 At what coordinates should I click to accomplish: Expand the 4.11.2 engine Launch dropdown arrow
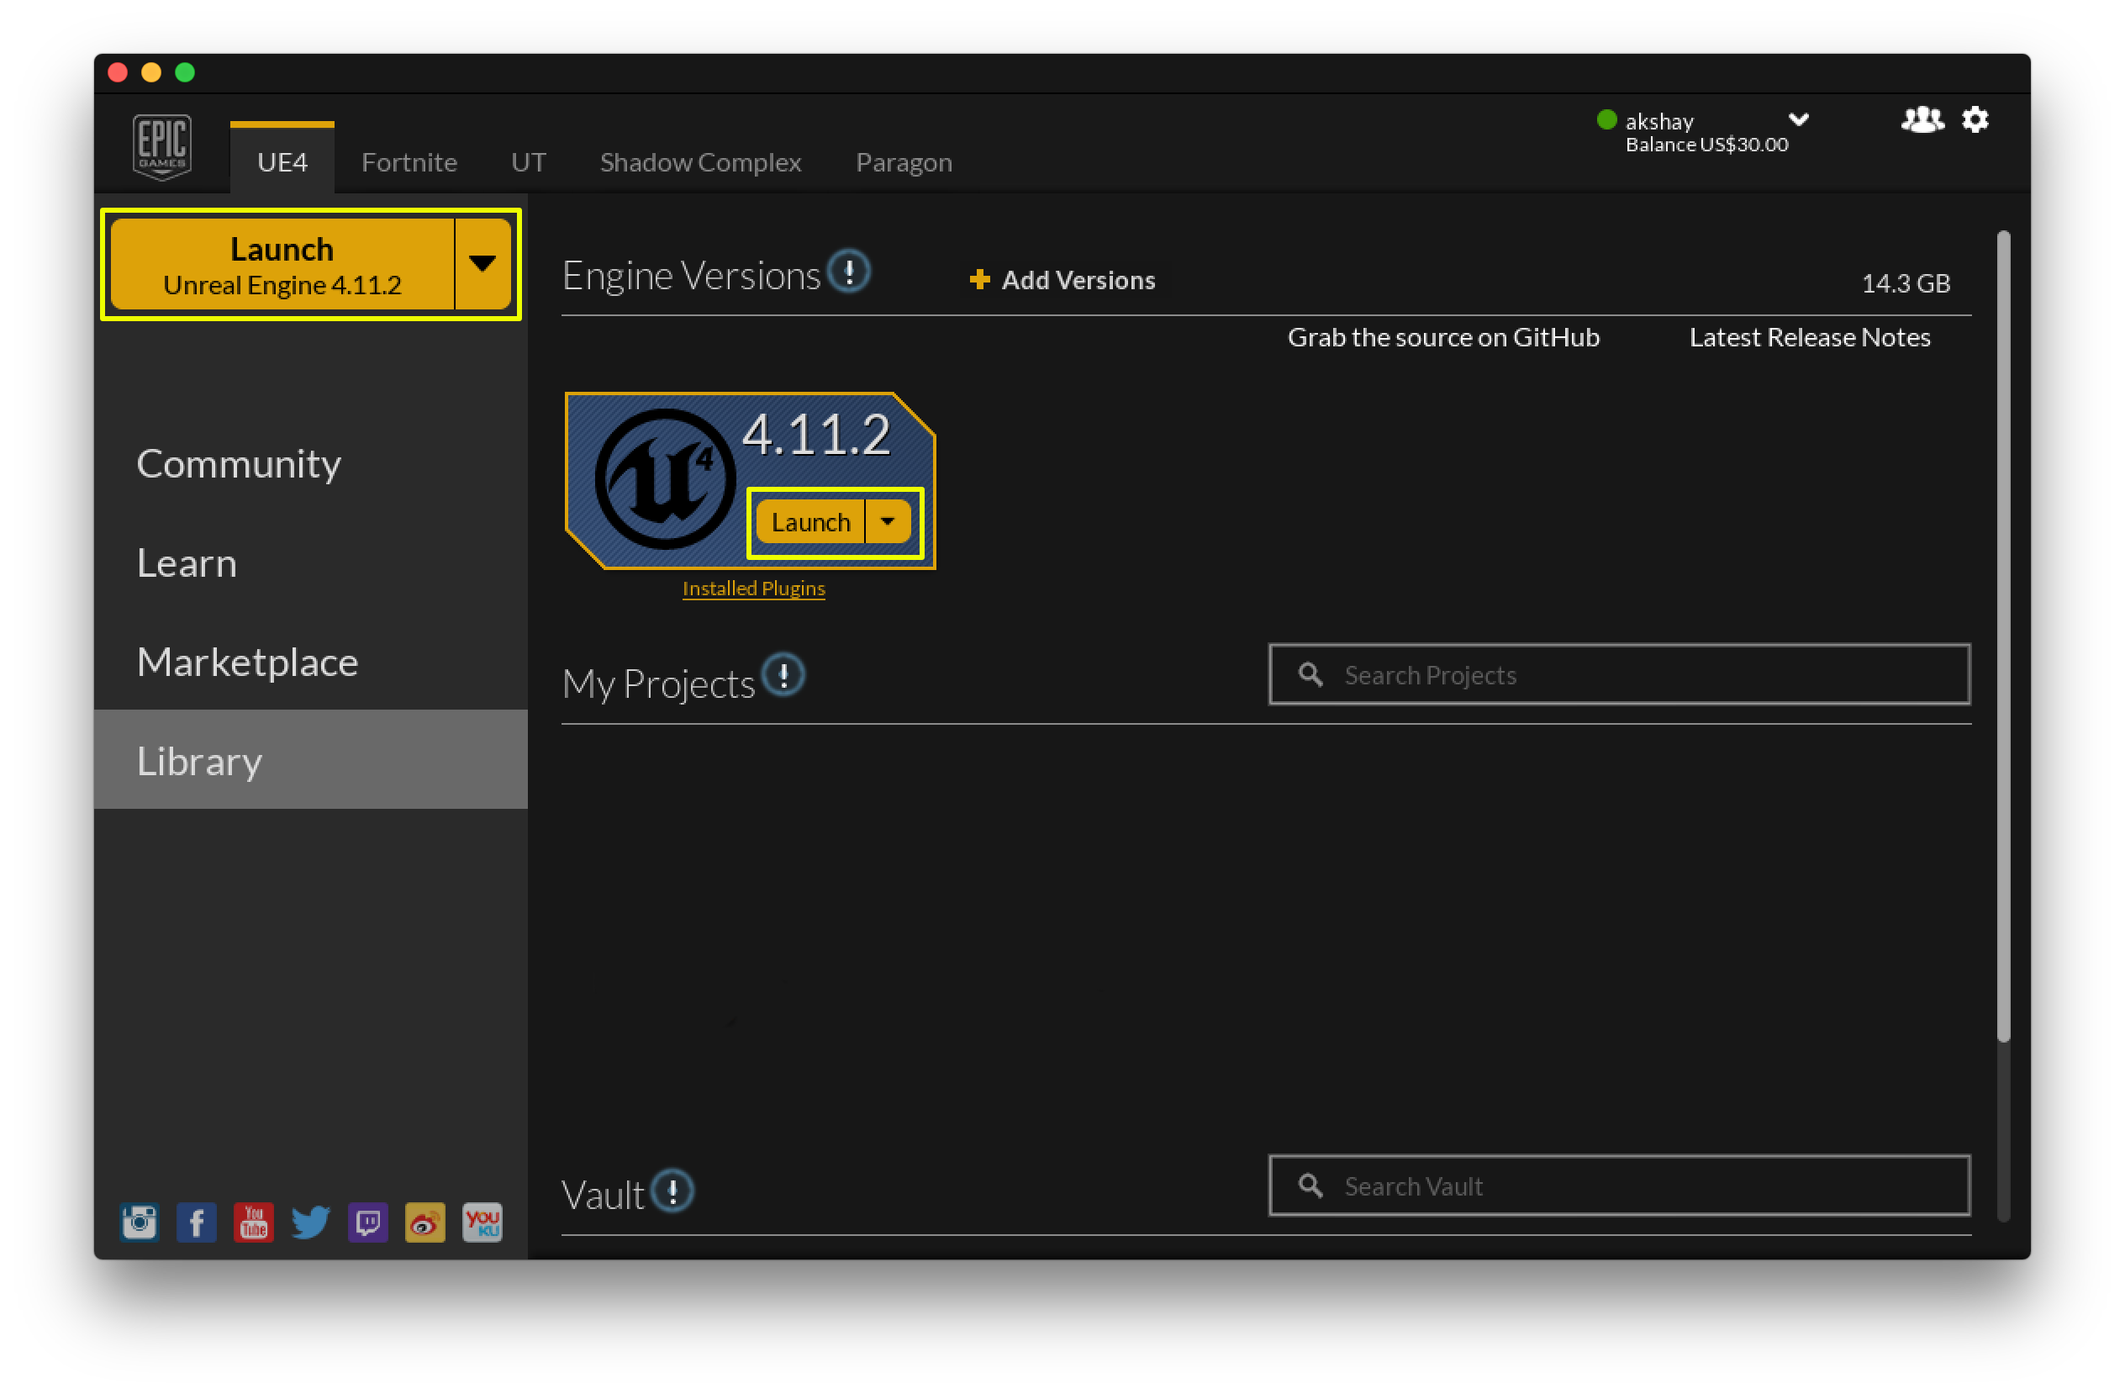888,521
